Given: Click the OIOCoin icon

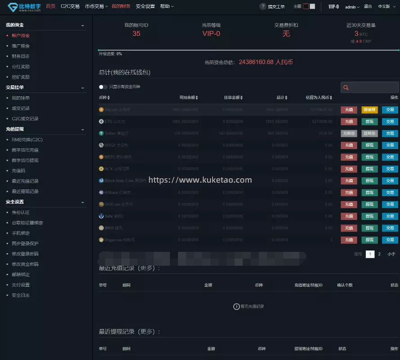Looking at the screenshot, I should (x=101, y=204).
